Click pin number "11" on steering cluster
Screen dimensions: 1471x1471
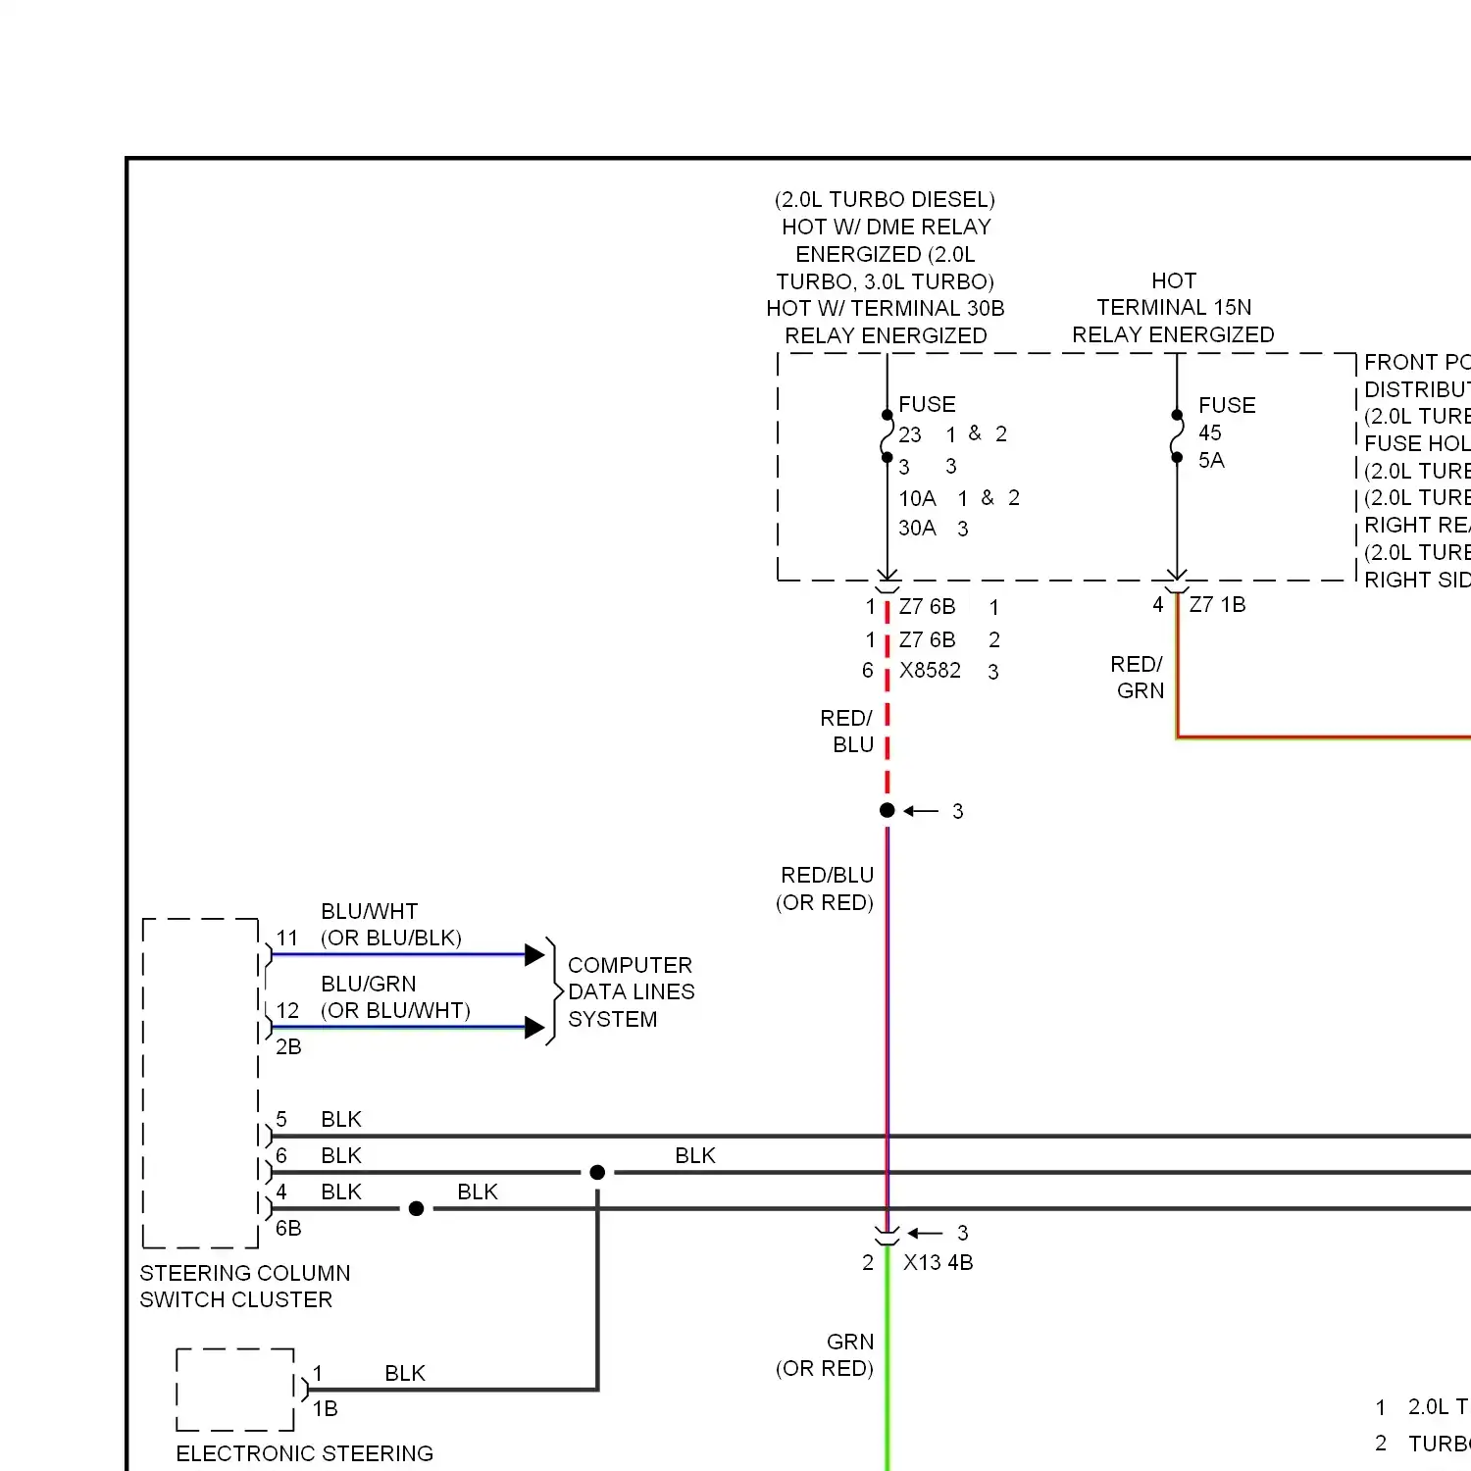(287, 938)
